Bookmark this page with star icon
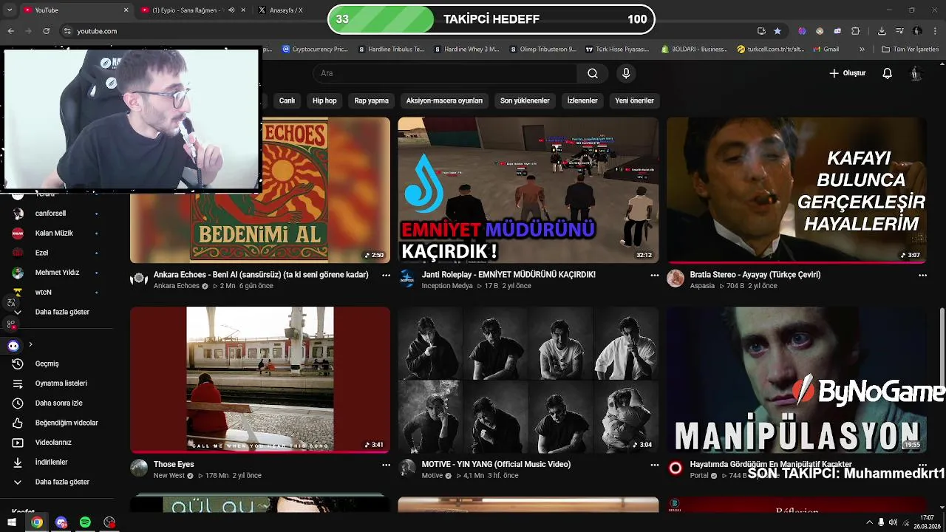 click(777, 31)
